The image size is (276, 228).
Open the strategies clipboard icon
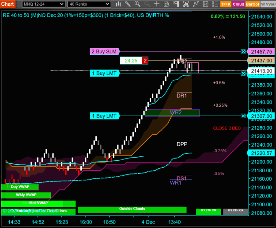click(205, 4)
